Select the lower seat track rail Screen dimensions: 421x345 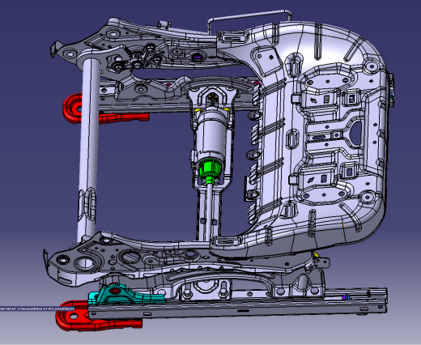[x=237, y=307]
